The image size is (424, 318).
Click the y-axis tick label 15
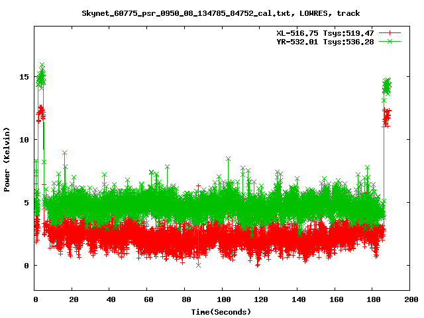[x=24, y=77]
